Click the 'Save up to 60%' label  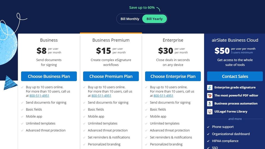[142, 8]
